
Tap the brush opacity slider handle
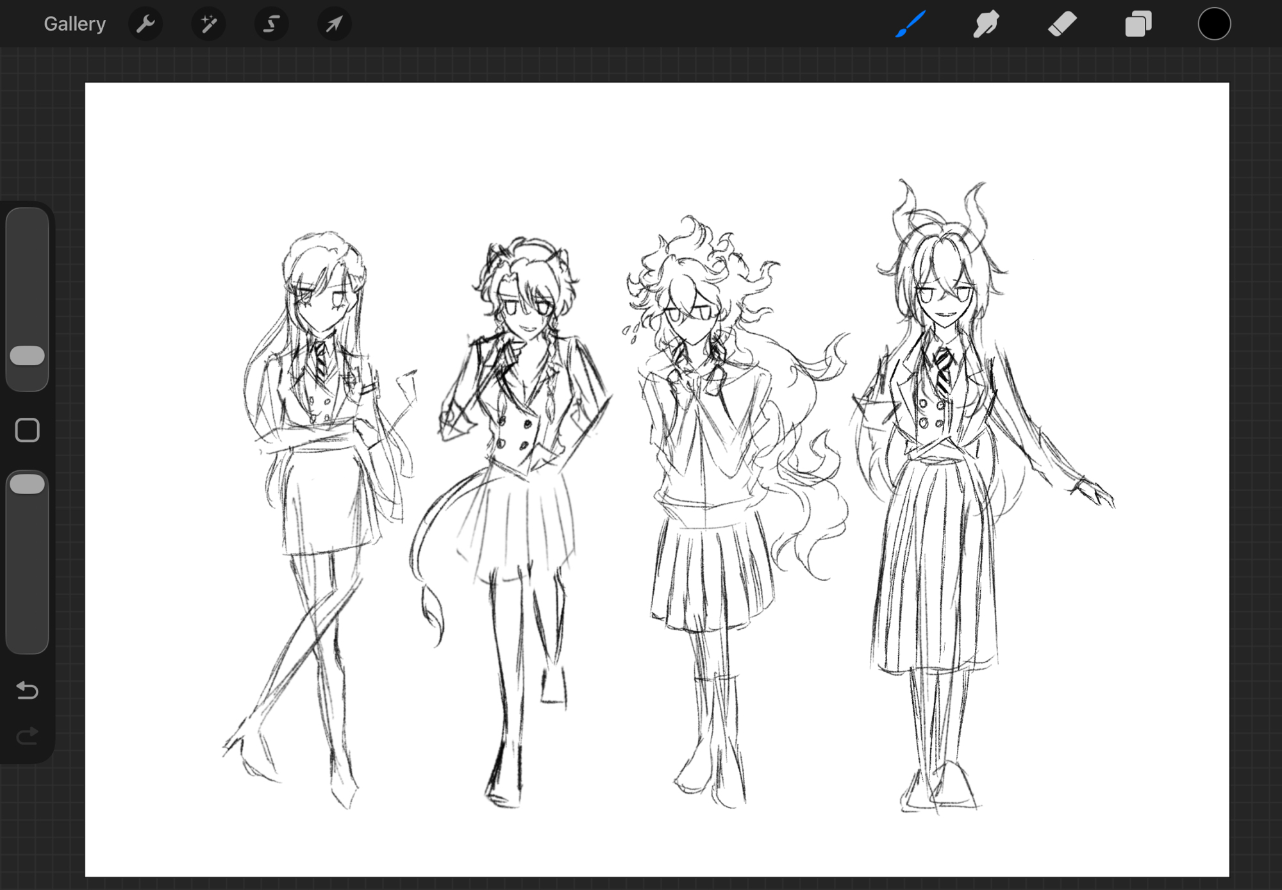point(28,484)
